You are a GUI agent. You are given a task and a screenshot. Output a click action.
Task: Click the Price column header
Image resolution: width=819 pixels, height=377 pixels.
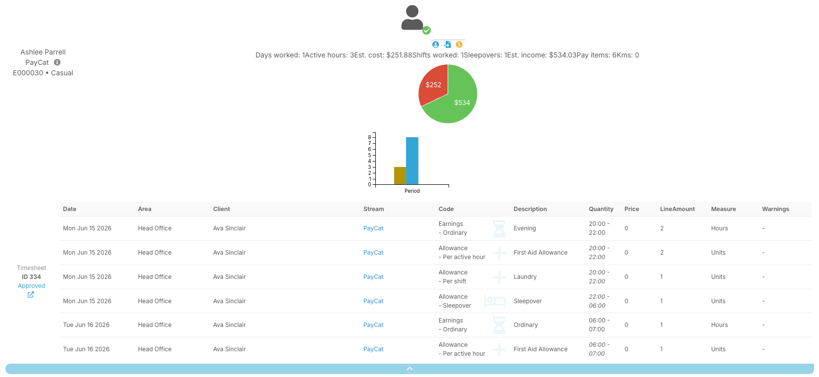(x=632, y=209)
